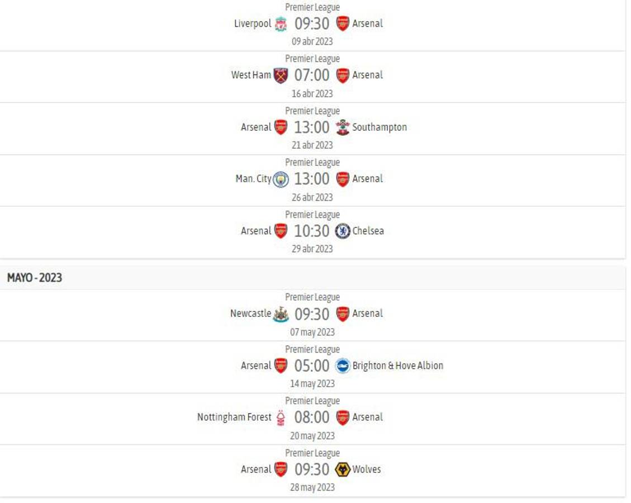Click the 10:30 kickoff time versus Chelsea
The height and width of the screenshot is (503, 631).
[x=312, y=231]
